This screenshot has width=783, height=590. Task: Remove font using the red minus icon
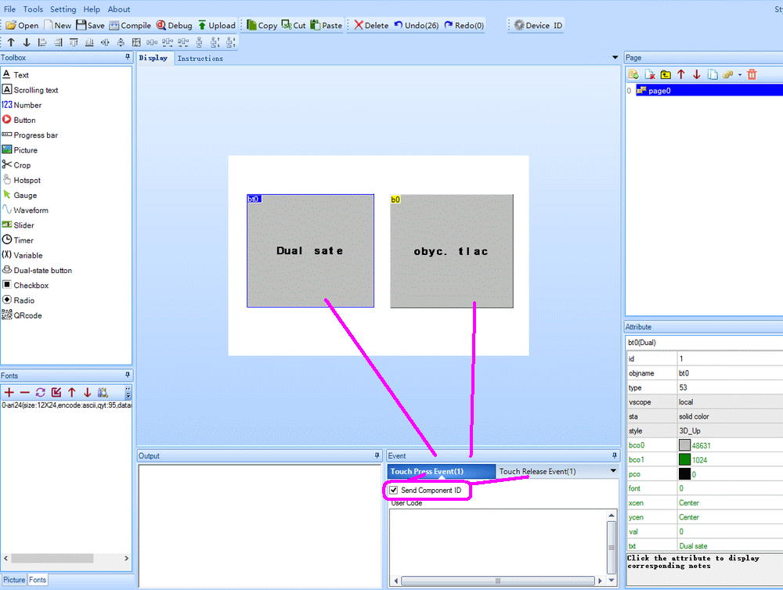tap(25, 392)
